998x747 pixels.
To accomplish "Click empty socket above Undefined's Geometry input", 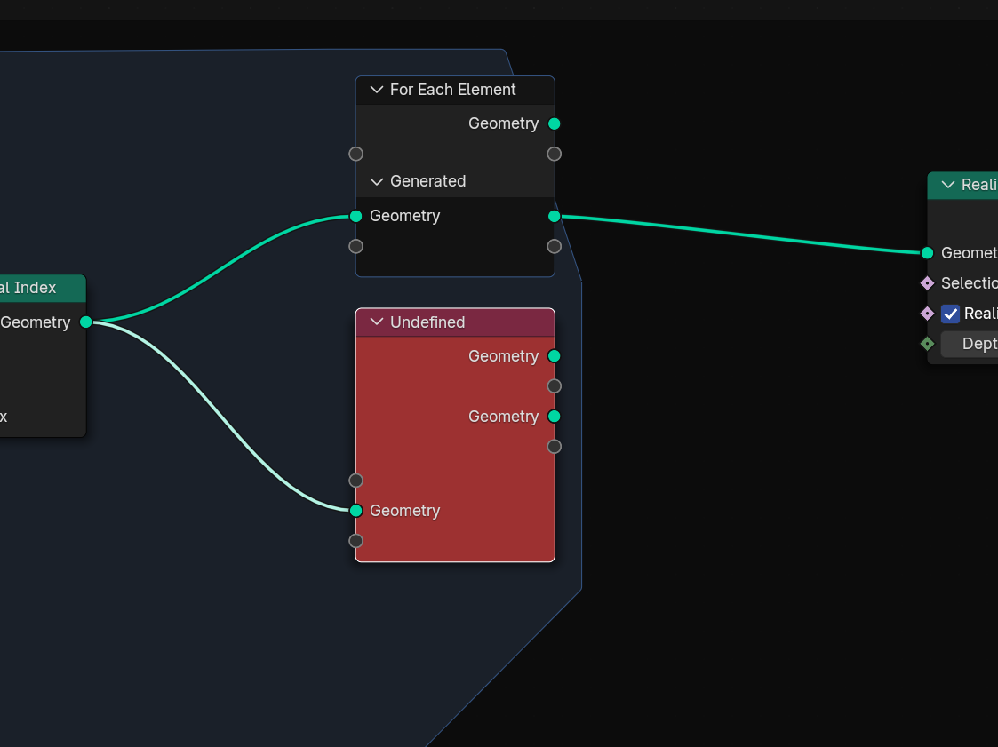I will [x=355, y=481].
